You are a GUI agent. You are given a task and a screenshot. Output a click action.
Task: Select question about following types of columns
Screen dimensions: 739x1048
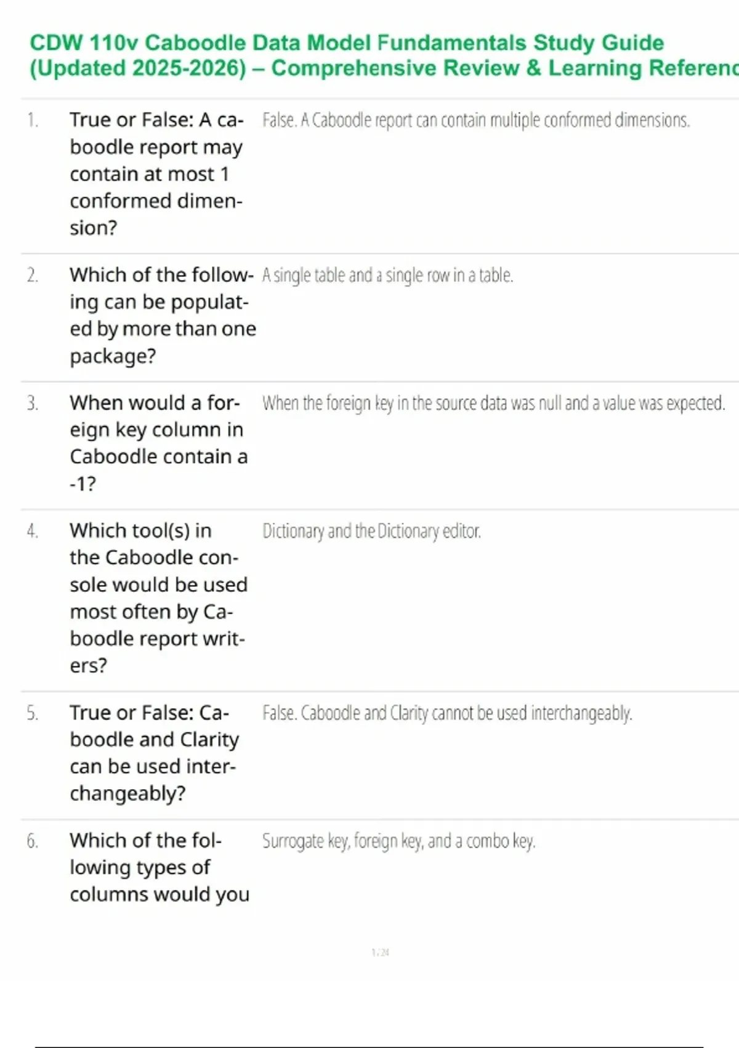coord(159,867)
